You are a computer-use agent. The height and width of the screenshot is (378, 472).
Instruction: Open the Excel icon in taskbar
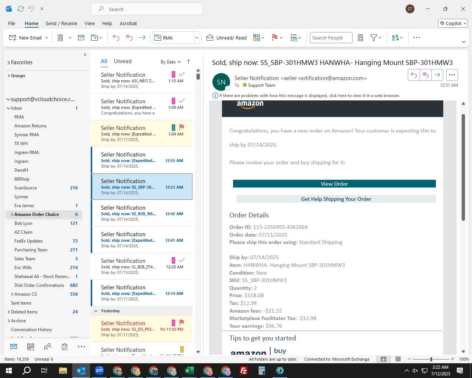coord(190,371)
